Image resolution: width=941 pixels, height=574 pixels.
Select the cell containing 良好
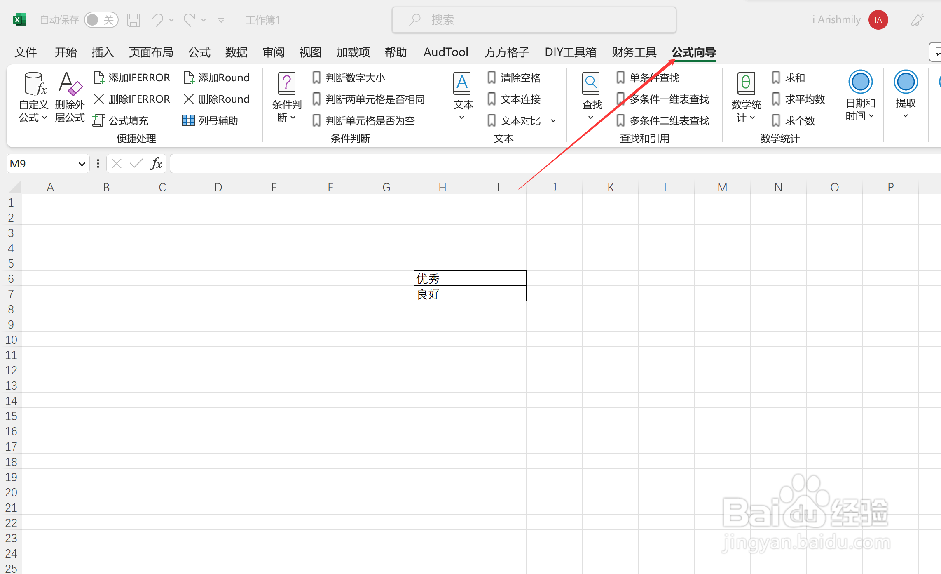tap(442, 294)
